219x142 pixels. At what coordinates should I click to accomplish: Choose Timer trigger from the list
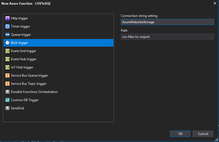click(x=21, y=26)
